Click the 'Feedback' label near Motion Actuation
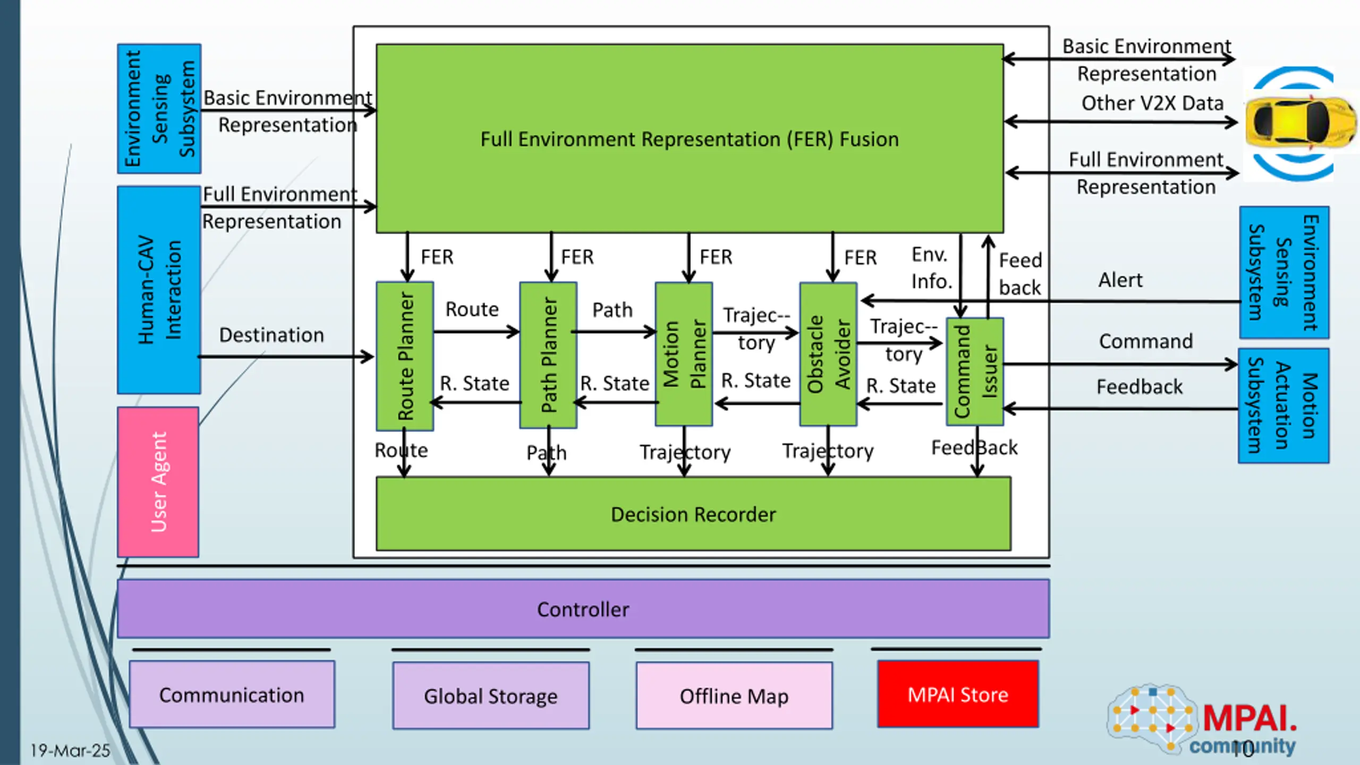This screenshot has width=1360, height=765. tap(1140, 387)
